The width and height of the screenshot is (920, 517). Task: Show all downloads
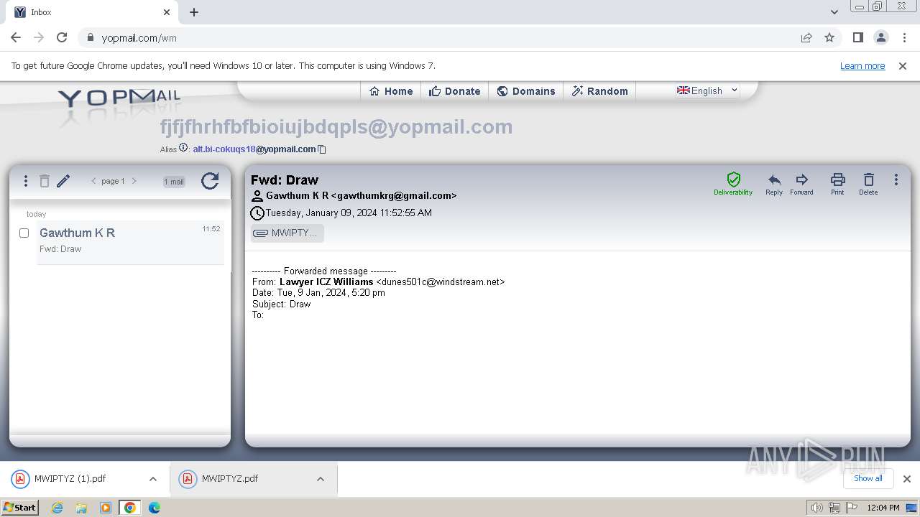pyautogui.click(x=868, y=478)
